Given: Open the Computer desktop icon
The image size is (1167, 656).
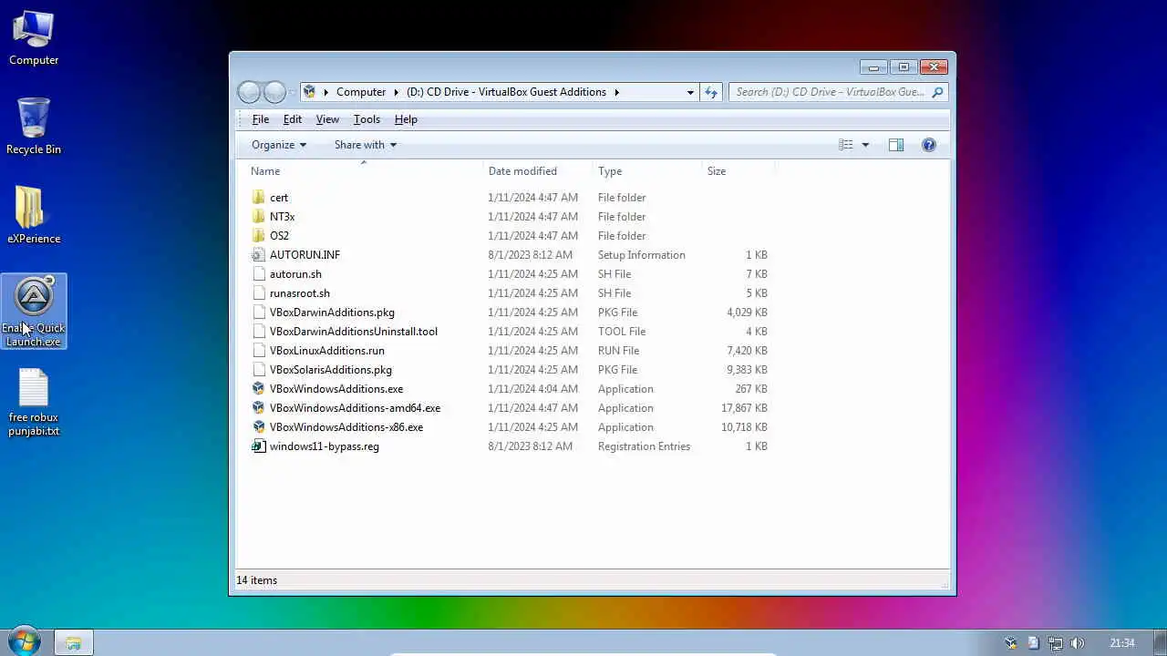Looking at the screenshot, I should coord(34,38).
